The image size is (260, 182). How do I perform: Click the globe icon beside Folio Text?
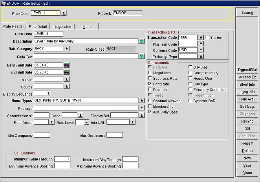(x=141, y=56)
